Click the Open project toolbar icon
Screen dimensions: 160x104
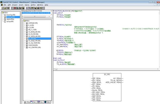click(x=5, y=8)
